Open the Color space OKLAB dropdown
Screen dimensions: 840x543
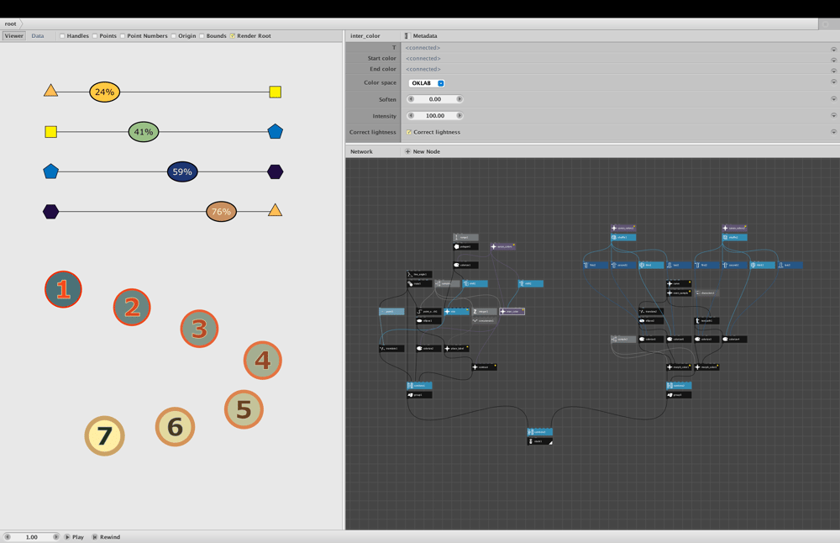coord(427,83)
